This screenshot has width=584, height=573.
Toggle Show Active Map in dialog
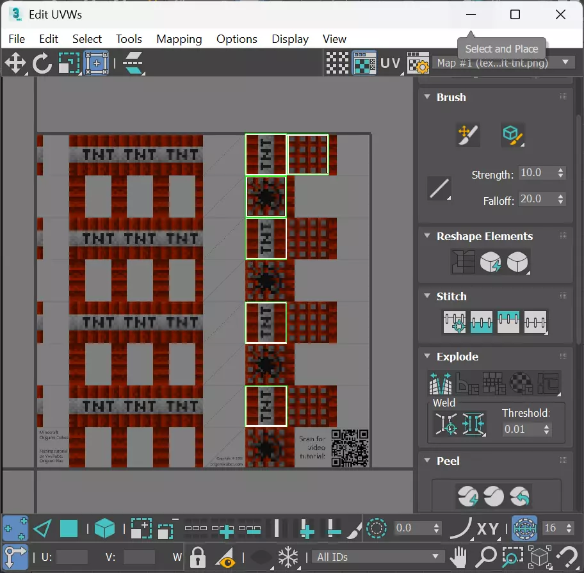pyautogui.click(x=364, y=63)
